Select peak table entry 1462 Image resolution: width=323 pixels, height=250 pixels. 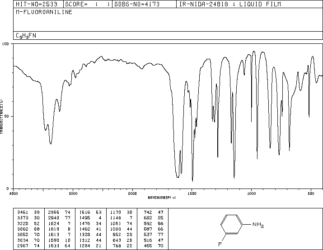point(90,229)
